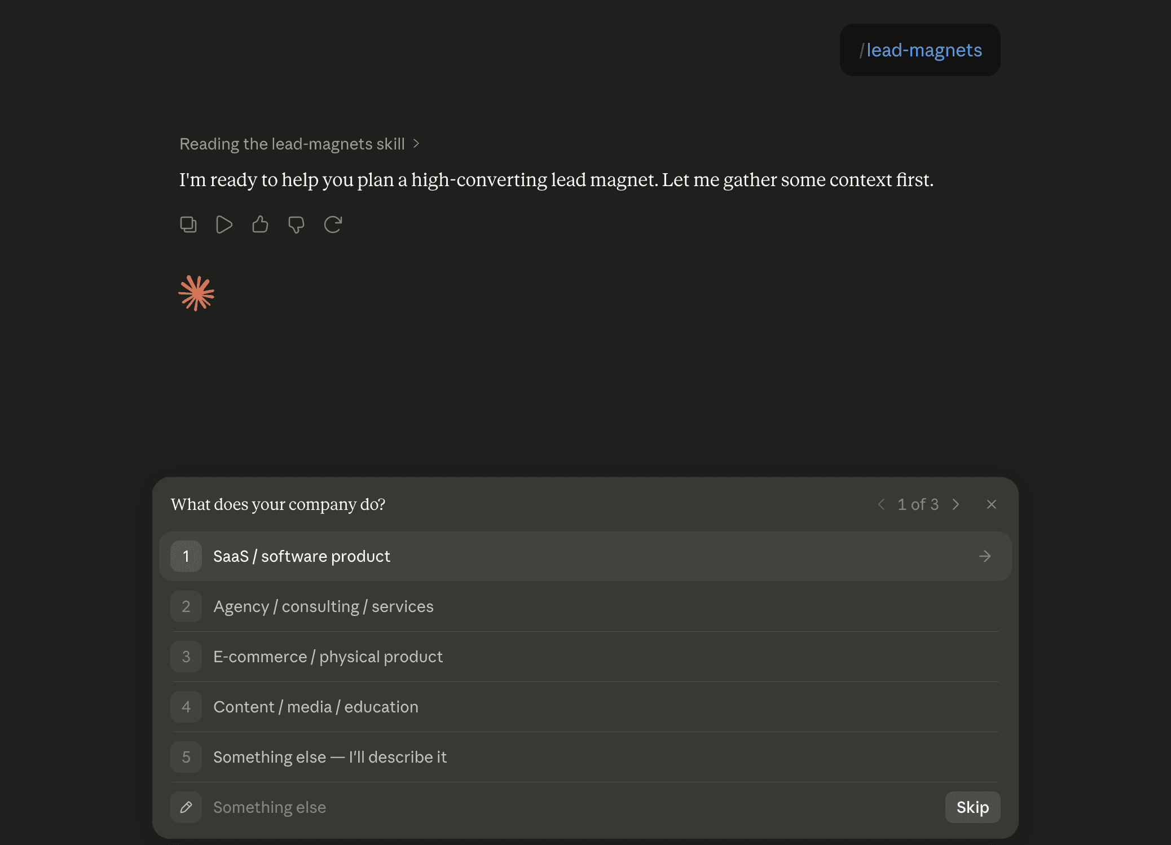Select Content / media / education
1171x845 pixels.
coord(585,707)
